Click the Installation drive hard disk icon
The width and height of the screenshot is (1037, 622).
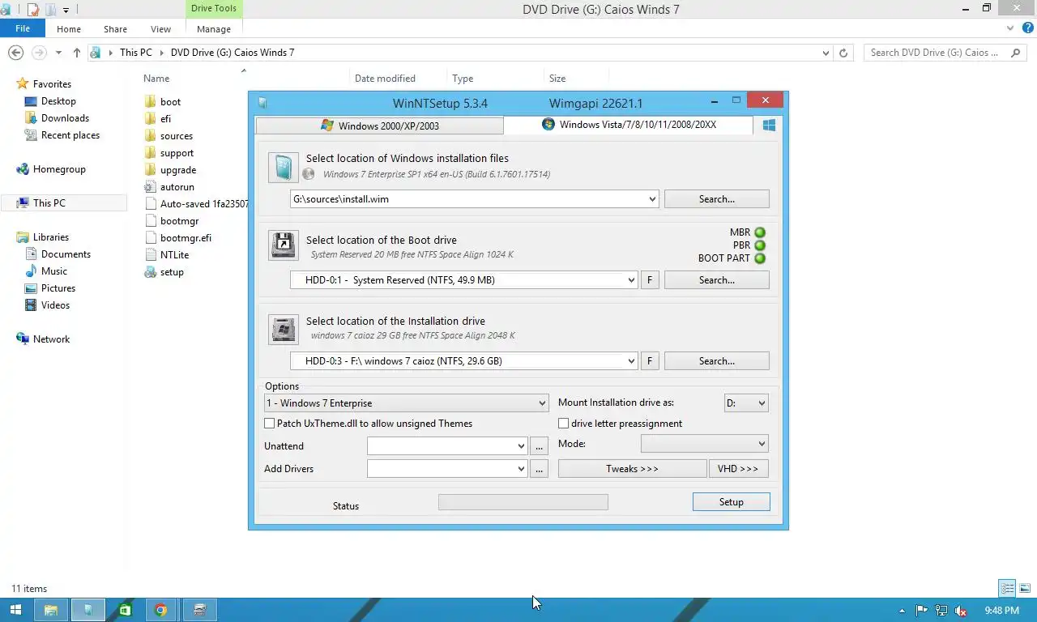click(284, 330)
